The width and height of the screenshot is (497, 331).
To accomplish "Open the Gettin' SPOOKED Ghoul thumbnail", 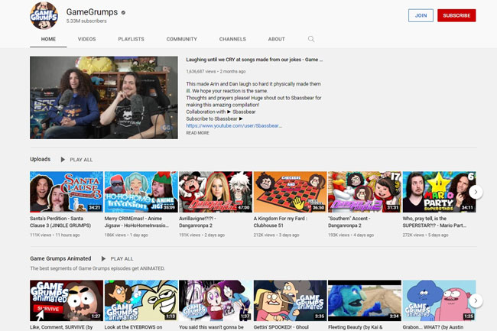I will [290, 300].
